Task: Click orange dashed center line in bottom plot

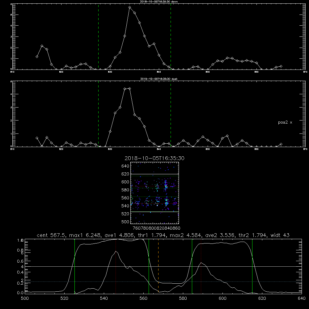Action: point(158,266)
